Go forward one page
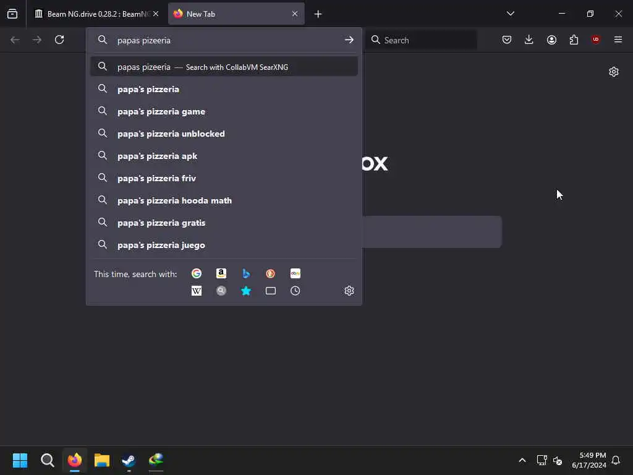Viewport: 633px width, 475px height. 37,40
